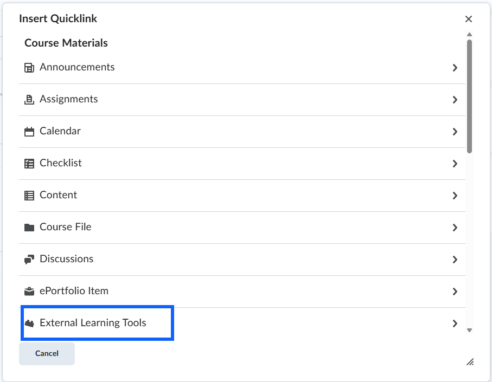Click the vertical scrollbar thumb
Image resolution: width=492 pixels, height=382 pixels.
469,95
